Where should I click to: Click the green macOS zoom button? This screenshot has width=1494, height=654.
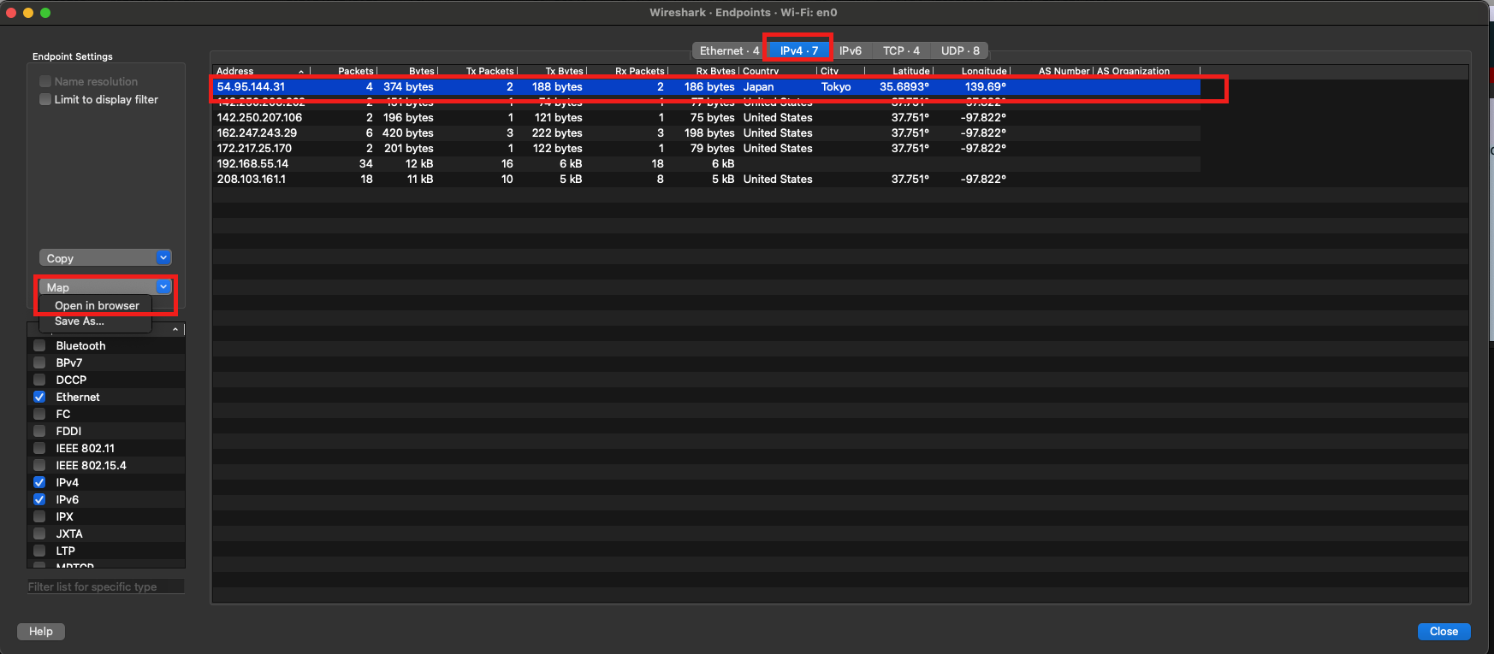[45, 13]
